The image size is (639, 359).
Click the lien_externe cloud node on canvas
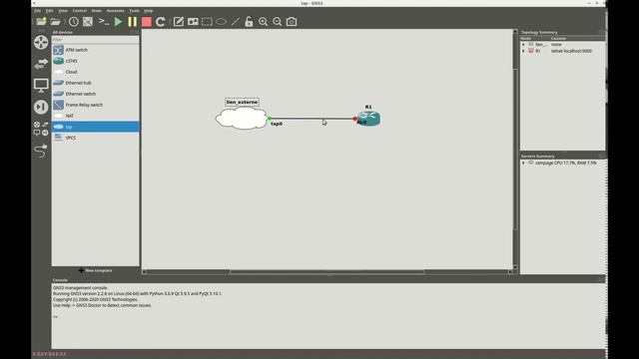(242, 119)
